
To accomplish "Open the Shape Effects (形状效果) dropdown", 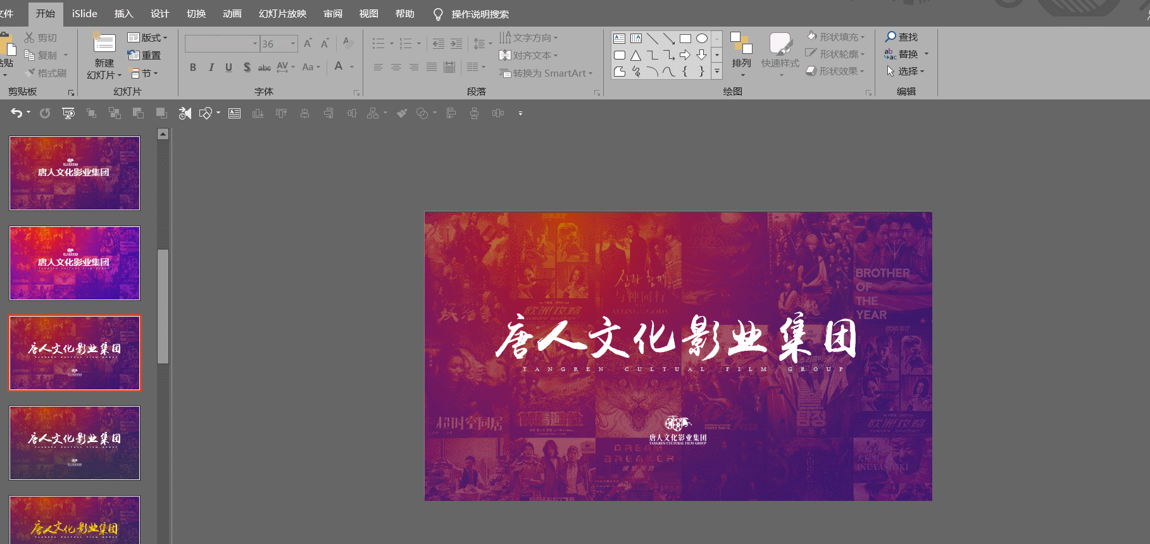I will (x=835, y=71).
